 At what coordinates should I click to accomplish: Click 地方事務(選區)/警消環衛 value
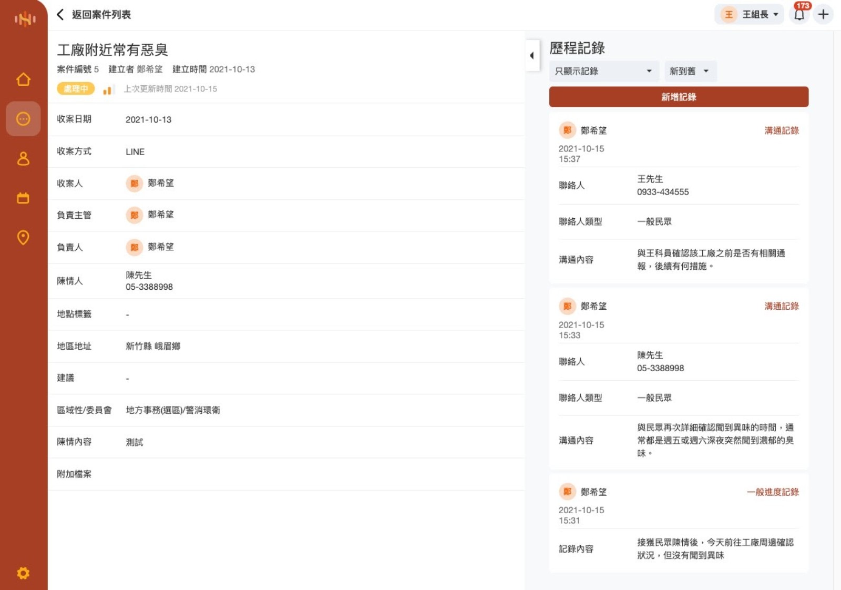click(x=173, y=410)
